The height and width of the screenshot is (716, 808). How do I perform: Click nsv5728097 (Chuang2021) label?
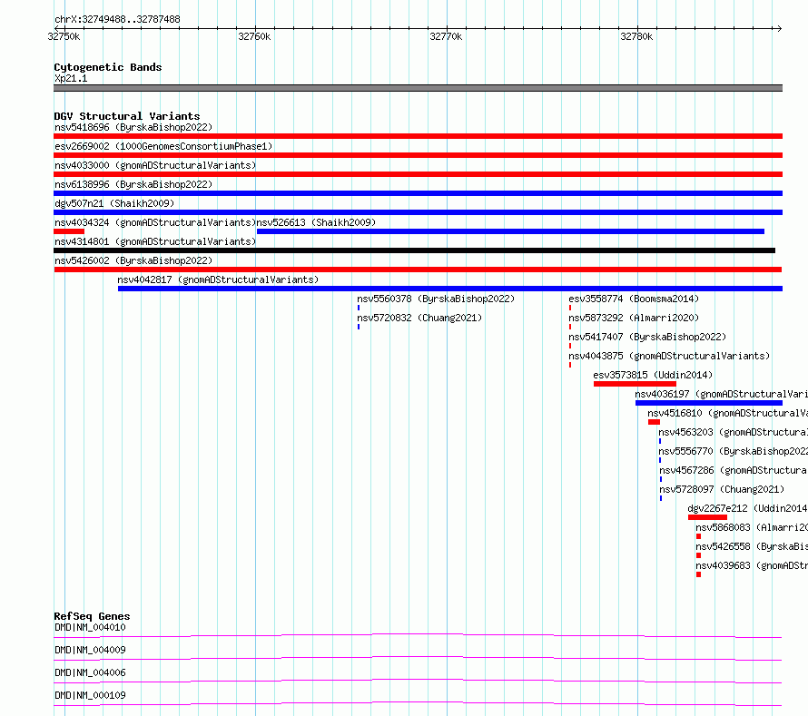click(x=722, y=489)
